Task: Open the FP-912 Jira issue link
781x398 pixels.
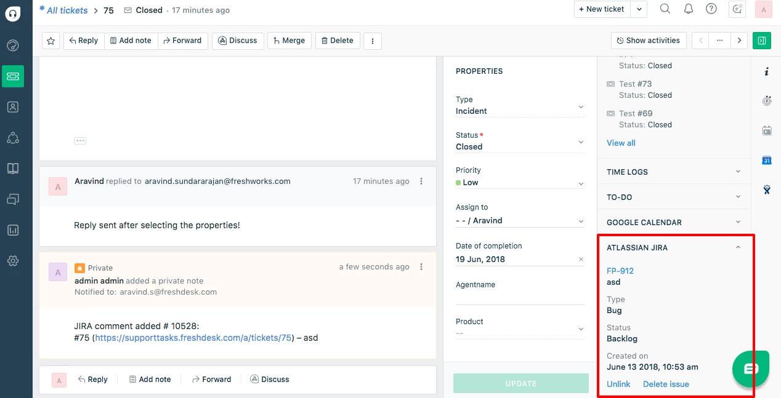Action: click(620, 271)
